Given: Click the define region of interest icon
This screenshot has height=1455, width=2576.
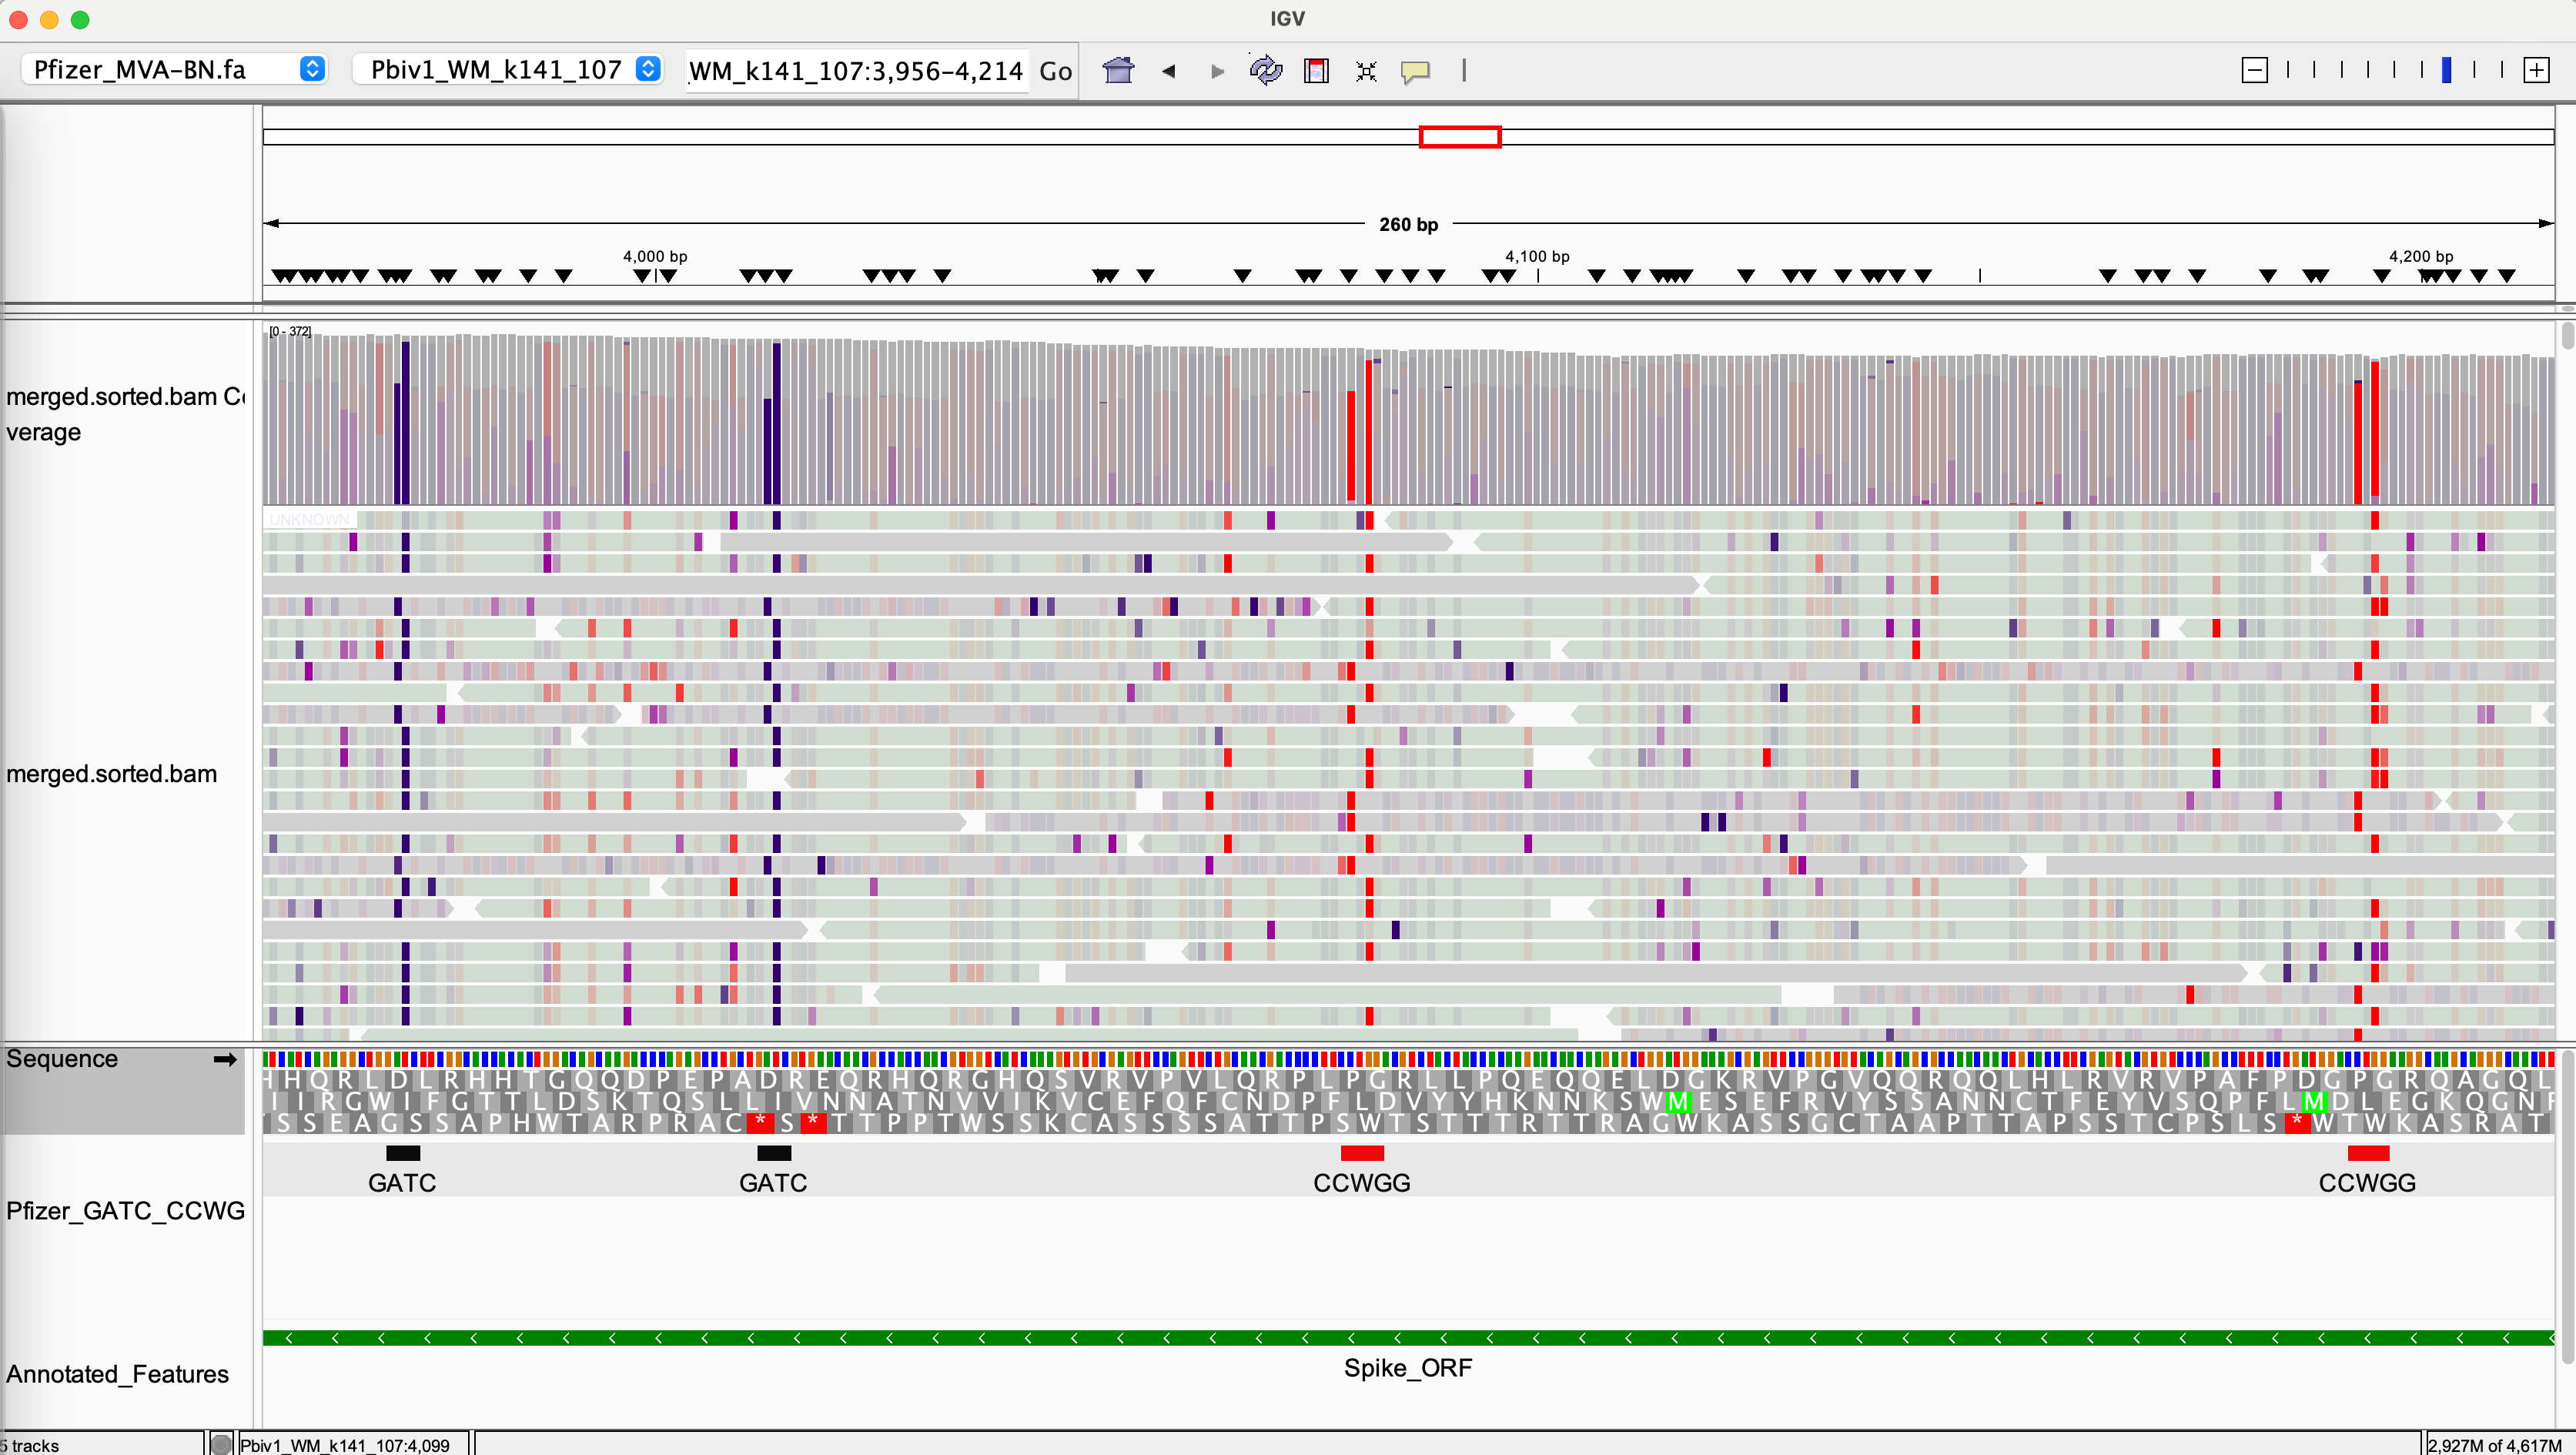Looking at the screenshot, I should click(1316, 70).
